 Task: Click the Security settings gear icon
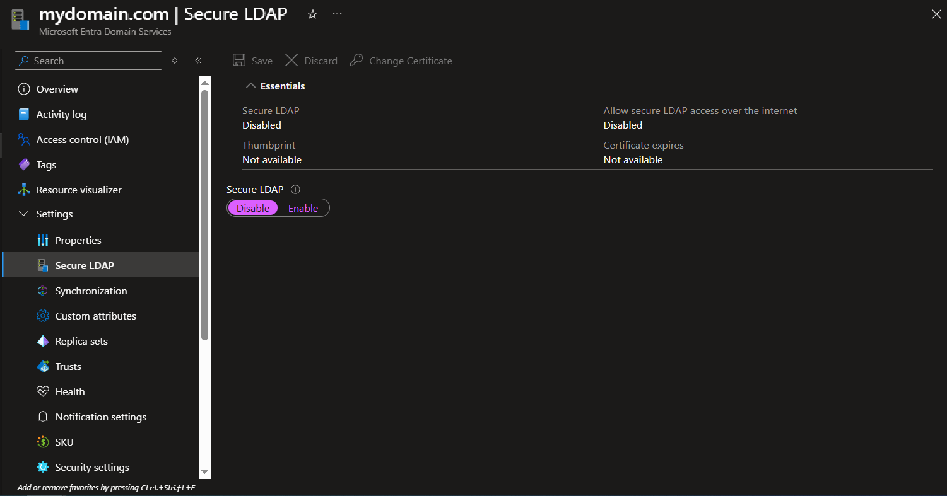tap(43, 468)
